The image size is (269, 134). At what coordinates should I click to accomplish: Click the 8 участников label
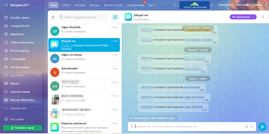(x=142, y=19)
